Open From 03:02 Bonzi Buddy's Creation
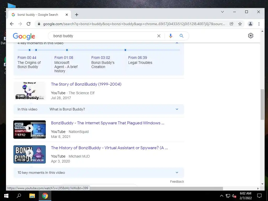This screenshot has height=201, width=268. [103, 62]
